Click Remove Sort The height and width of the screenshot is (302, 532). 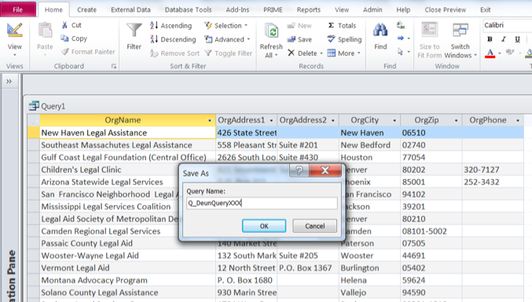pos(175,53)
